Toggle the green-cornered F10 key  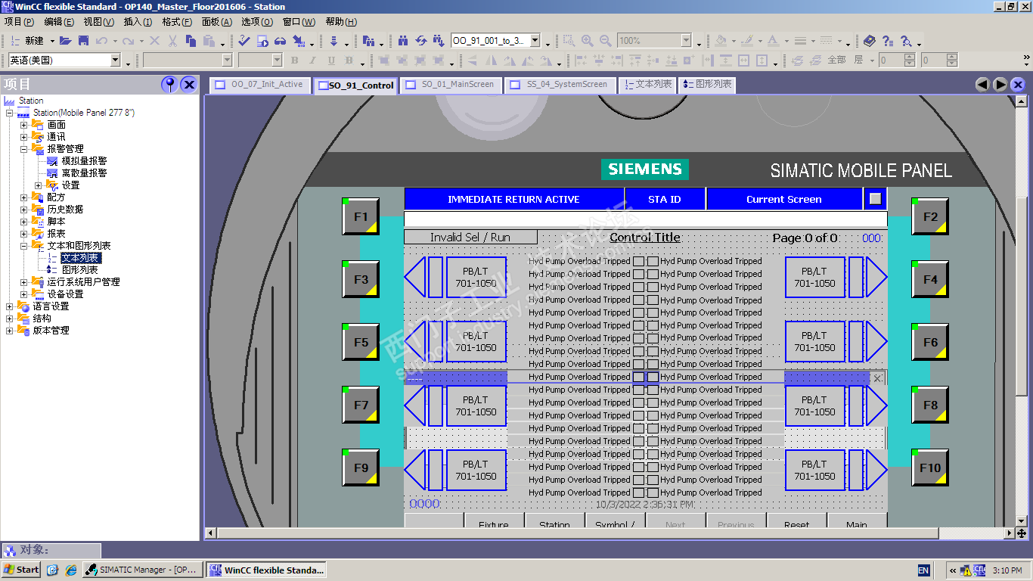[930, 468]
